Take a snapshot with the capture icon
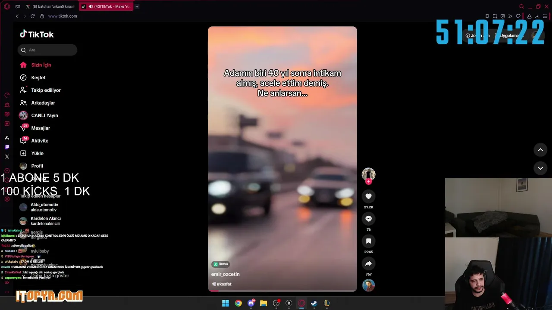This screenshot has height=310, width=552. coord(495,16)
